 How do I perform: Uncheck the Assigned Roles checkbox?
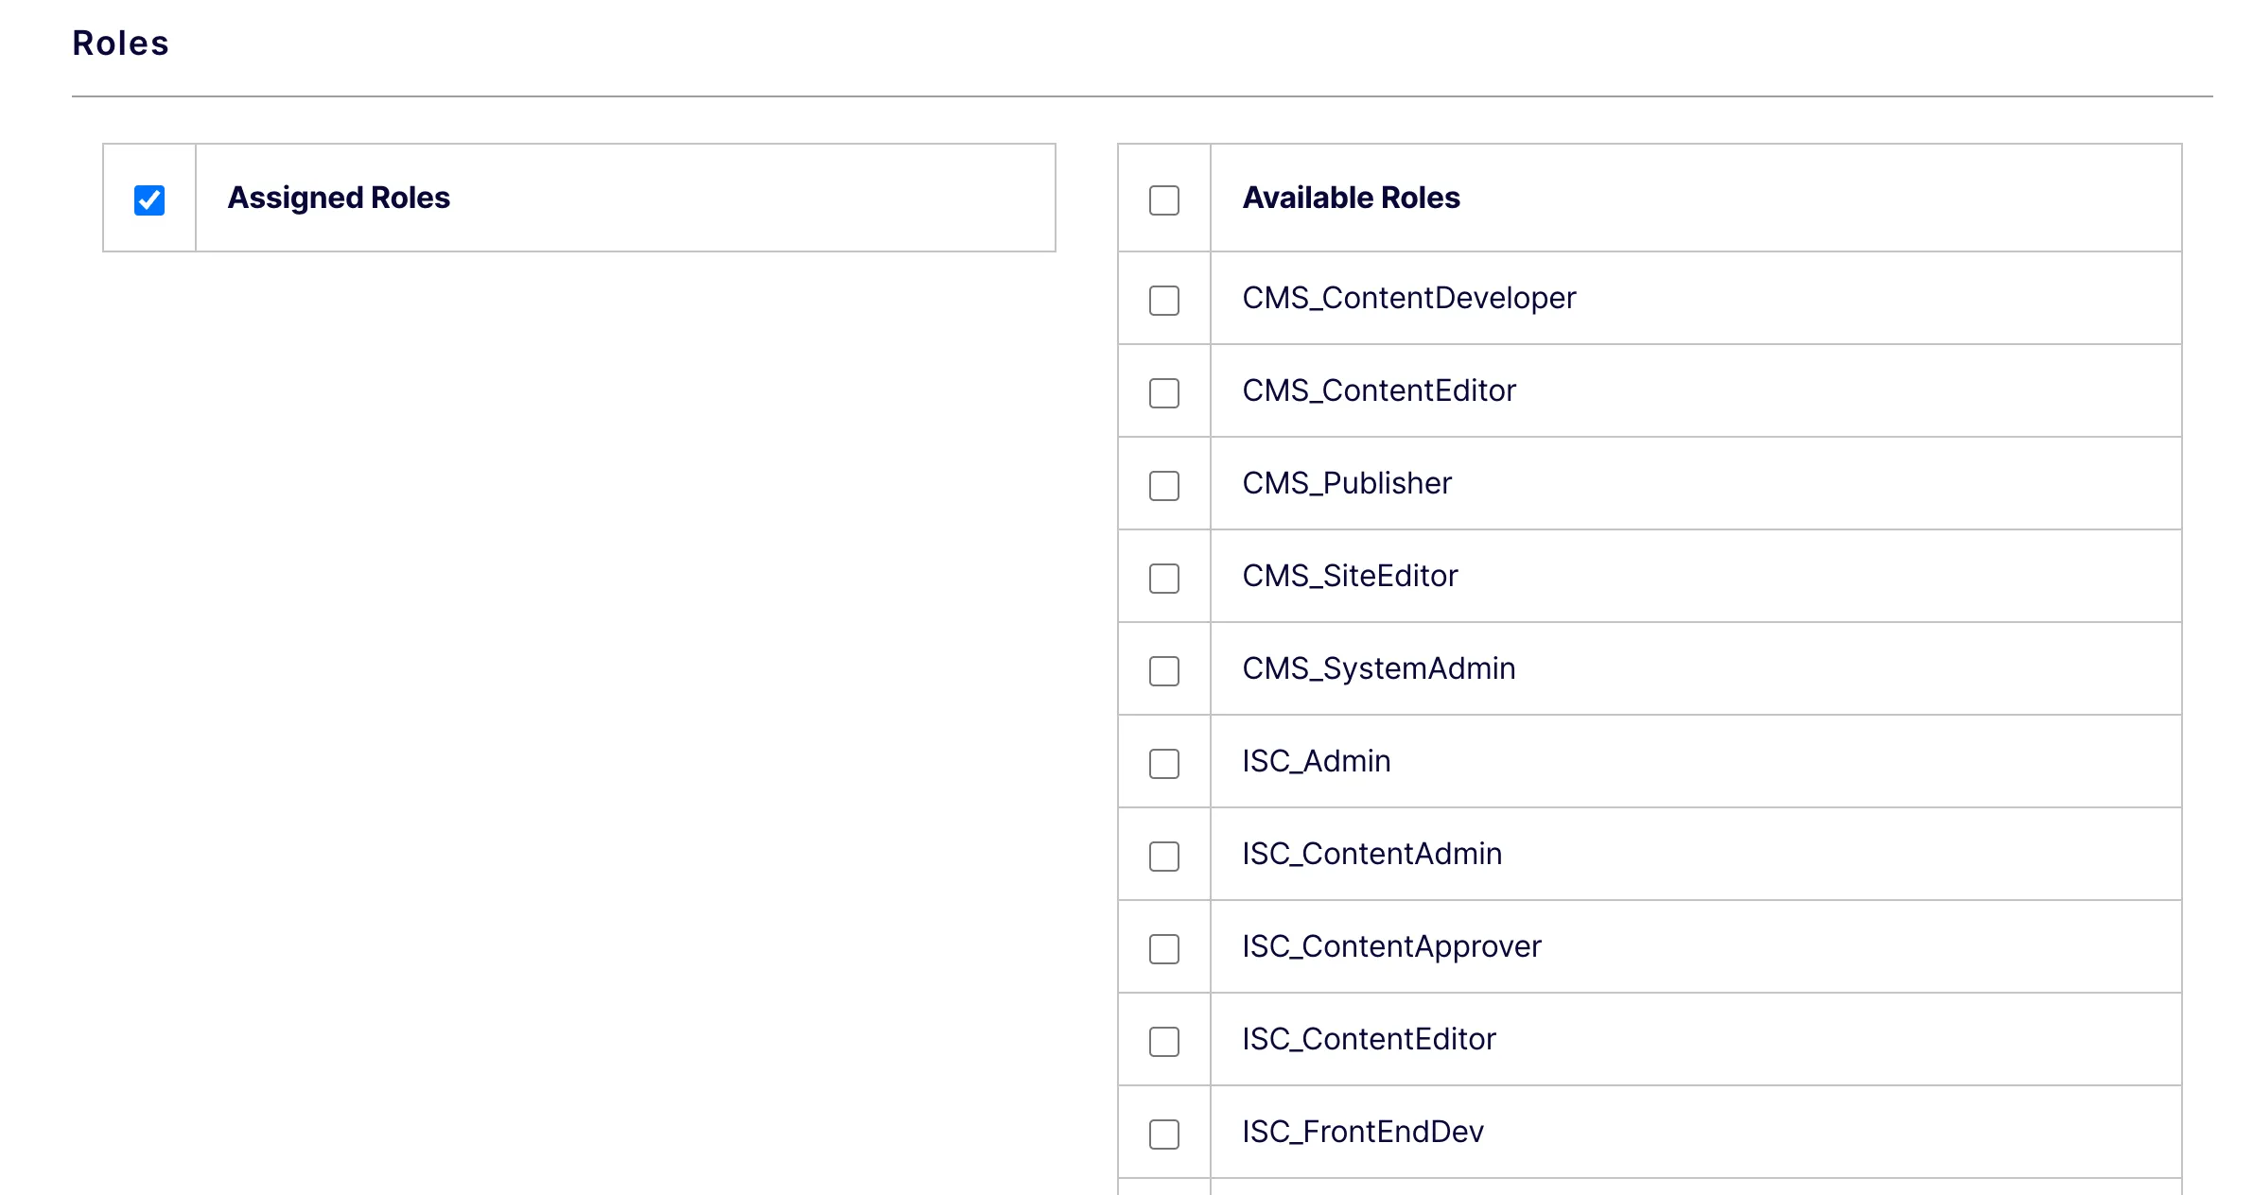tap(149, 199)
